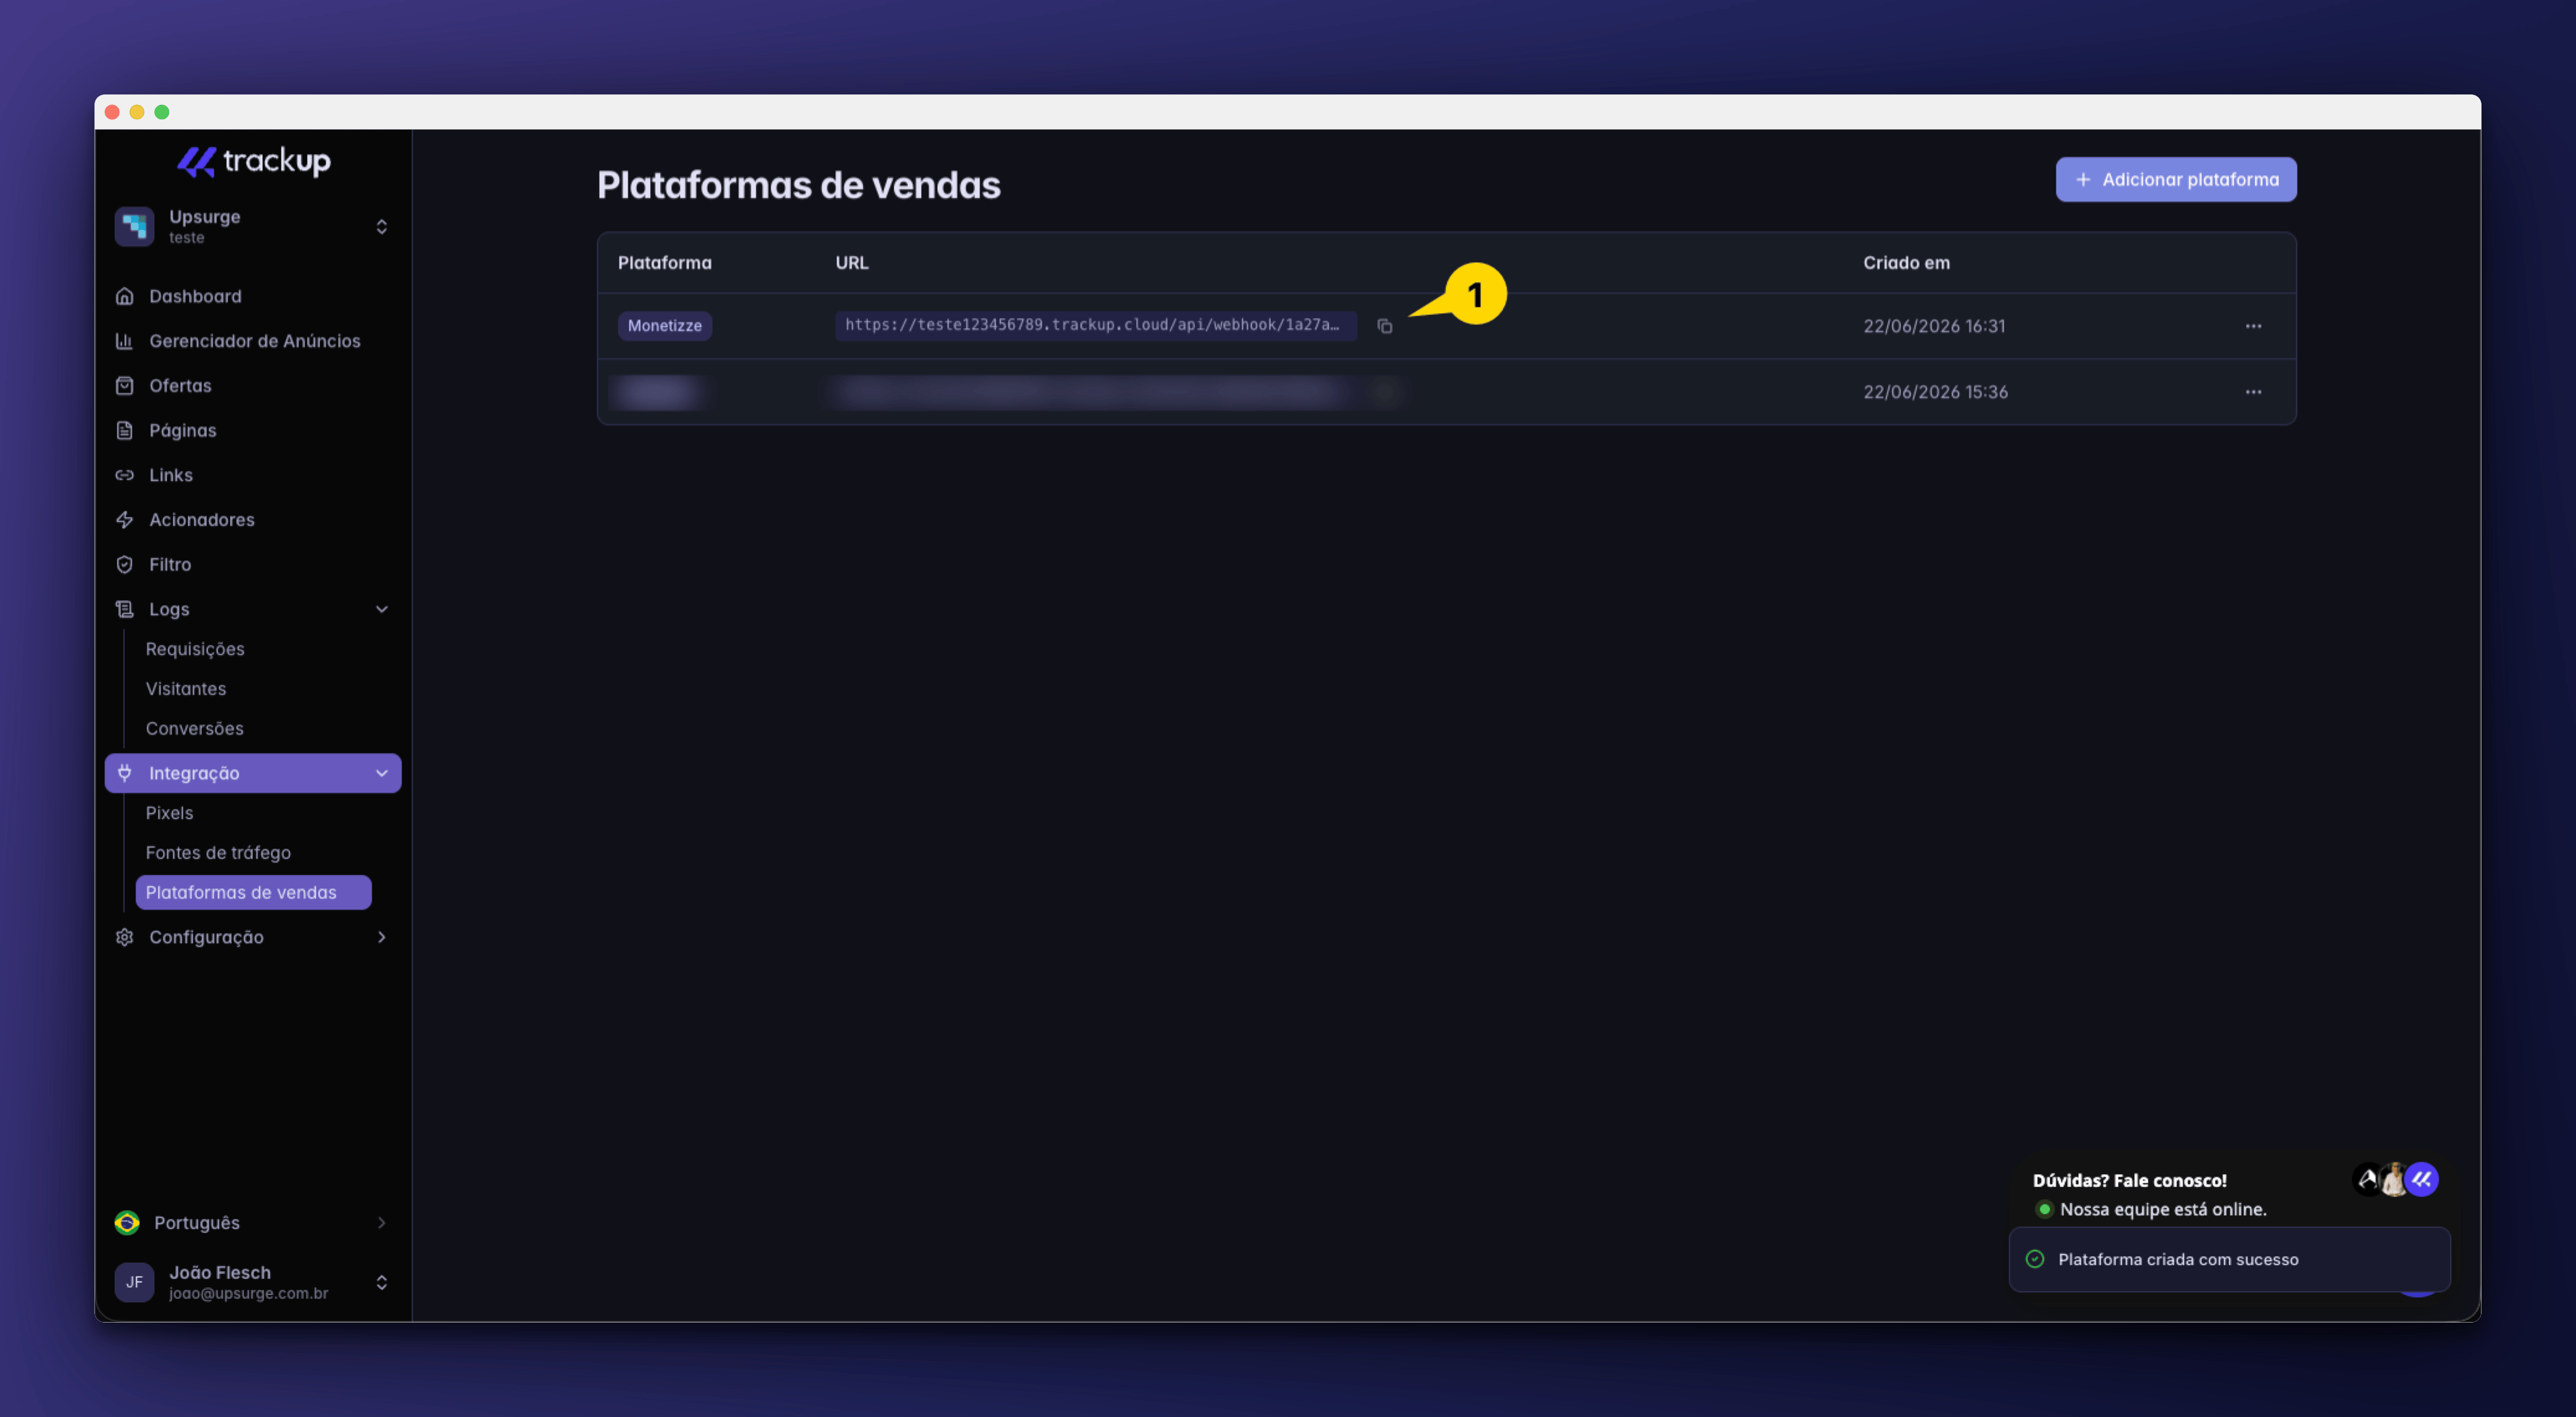
Task: Open actions menu for Monetizze row
Action: tap(2253, 326)
